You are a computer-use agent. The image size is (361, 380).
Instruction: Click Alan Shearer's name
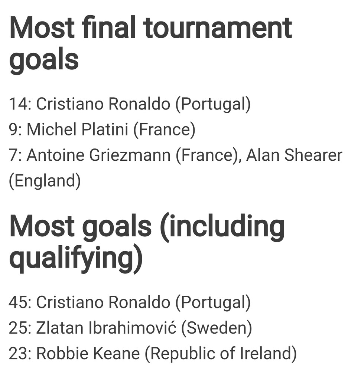(x=294, y=155)
